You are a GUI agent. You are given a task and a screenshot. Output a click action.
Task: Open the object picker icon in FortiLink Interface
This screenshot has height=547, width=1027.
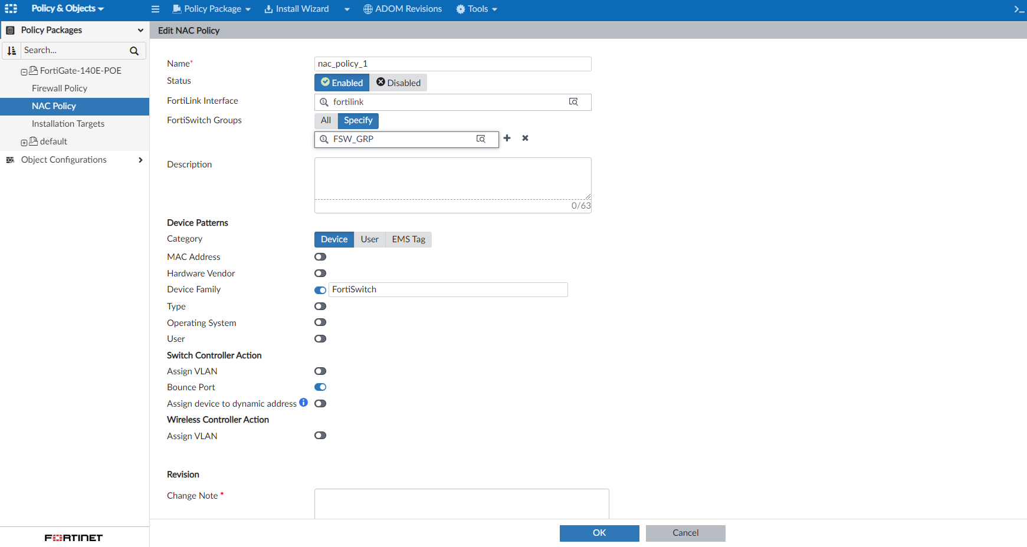[x=573, y=102]
